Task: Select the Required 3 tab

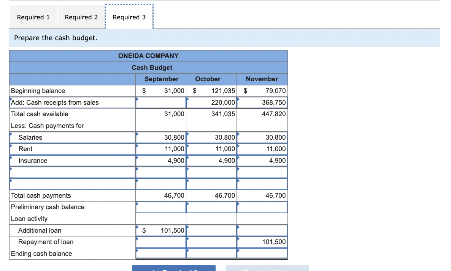Action: pyautogui.click(x=129, y=17)
